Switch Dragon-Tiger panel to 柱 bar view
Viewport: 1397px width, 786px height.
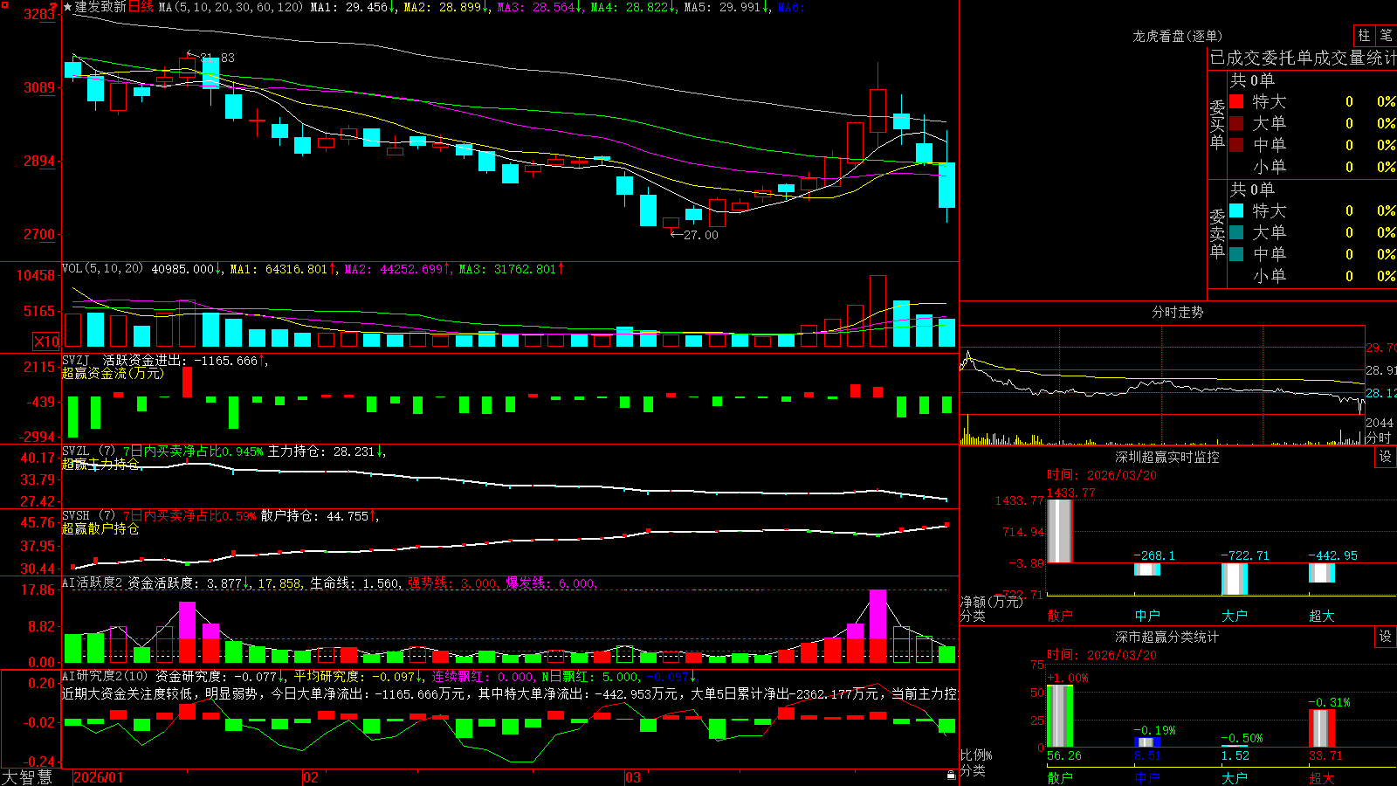point(1364,35)
